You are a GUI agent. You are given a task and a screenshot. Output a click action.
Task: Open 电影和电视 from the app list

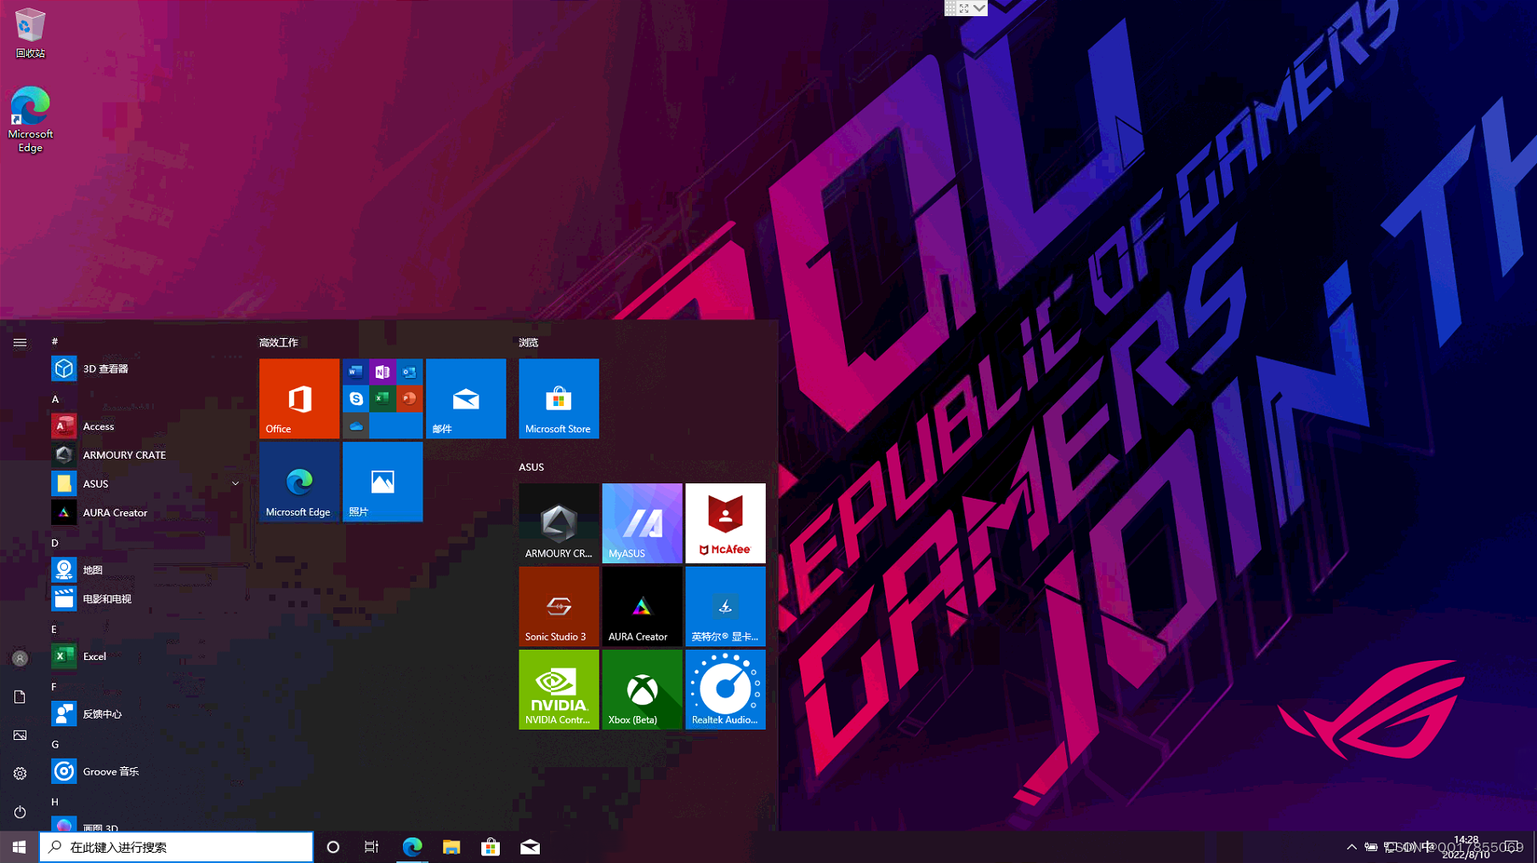(147, 599)
